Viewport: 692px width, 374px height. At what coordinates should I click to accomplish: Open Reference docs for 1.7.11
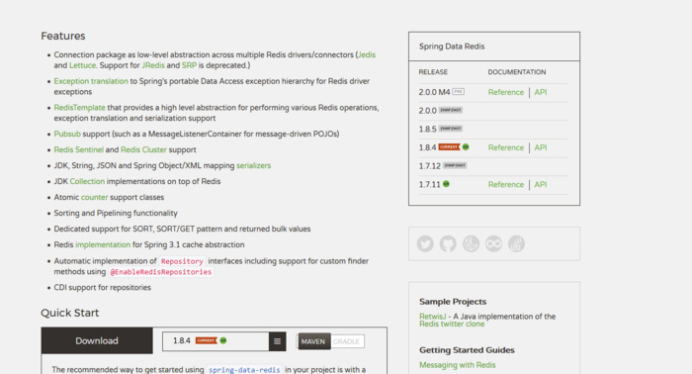[x=506, y=185]
